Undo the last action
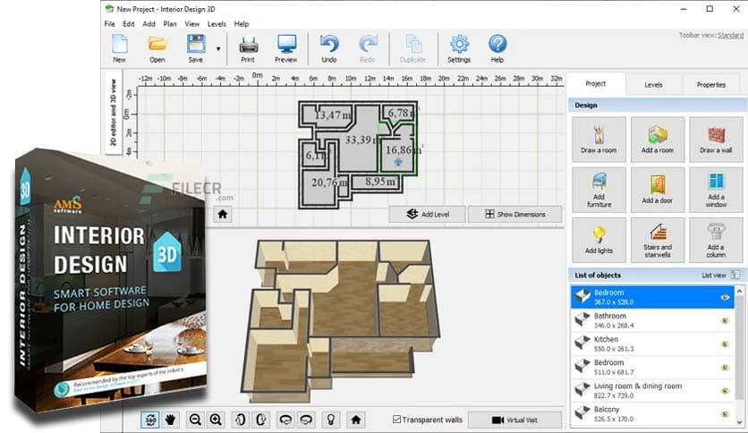 click(329, 48)
